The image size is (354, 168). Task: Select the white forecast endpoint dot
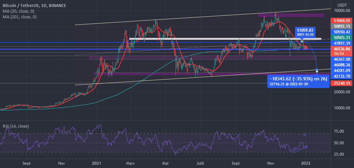point(317,71)
